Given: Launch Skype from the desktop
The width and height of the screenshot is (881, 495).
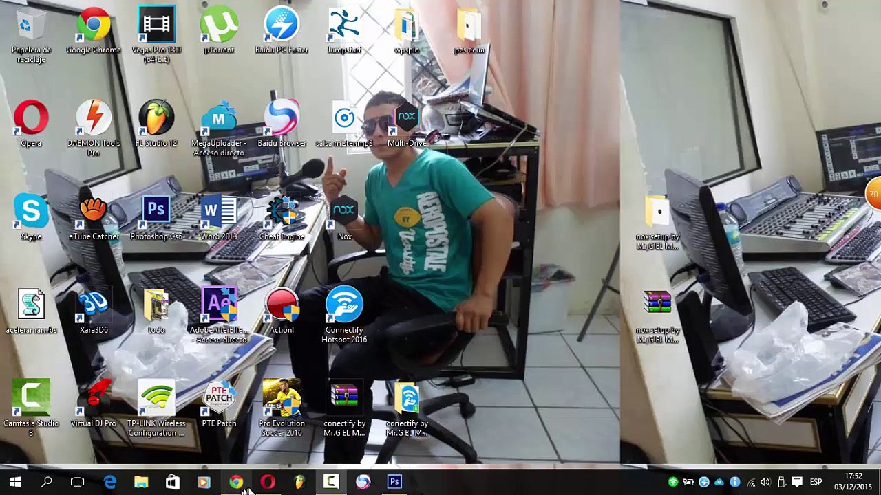Looking at the screenshot, I should 31,213.
